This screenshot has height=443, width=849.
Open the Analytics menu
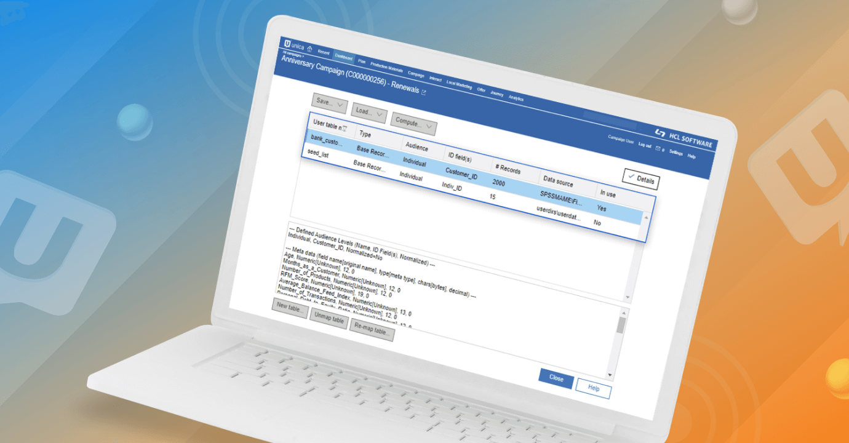click(516, 98)
